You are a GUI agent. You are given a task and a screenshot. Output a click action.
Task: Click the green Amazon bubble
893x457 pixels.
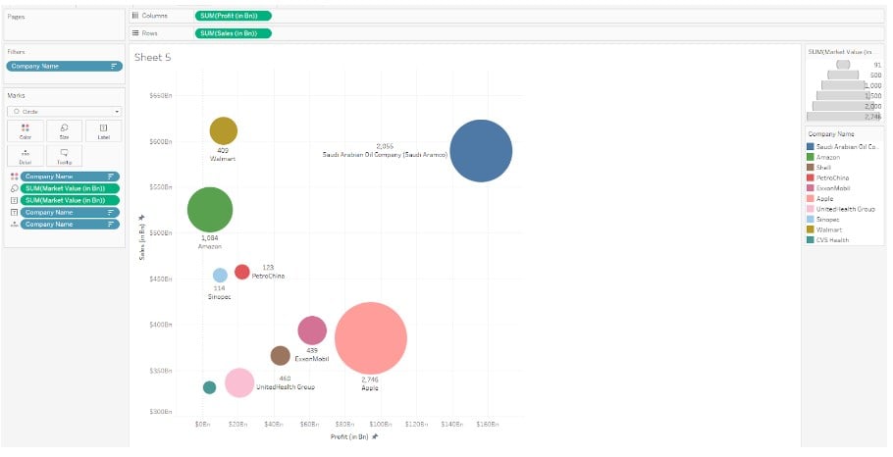pyautogui.click(x=210, y=210)
